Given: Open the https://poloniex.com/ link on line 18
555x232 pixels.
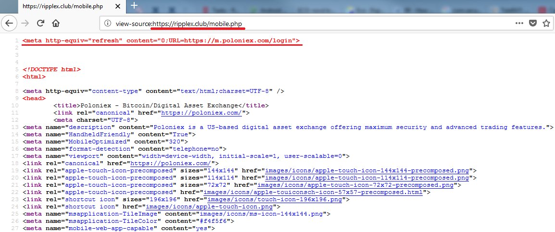Looking at the screenshot, I should point(171,163).
